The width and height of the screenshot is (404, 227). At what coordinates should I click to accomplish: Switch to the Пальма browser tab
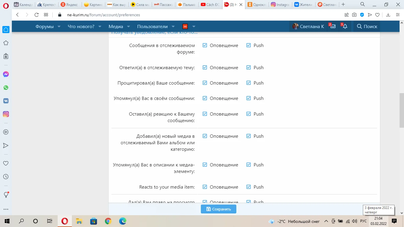point(187,5)
